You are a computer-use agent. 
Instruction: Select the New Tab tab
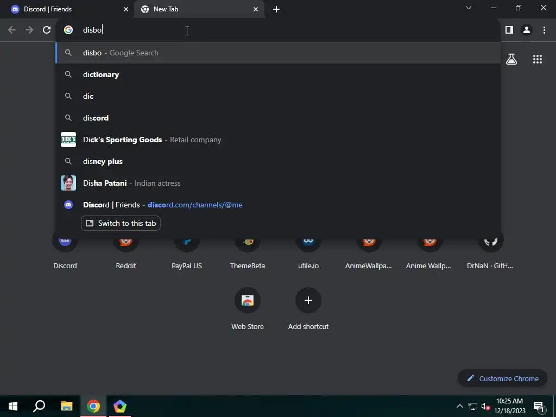point(199,9)
